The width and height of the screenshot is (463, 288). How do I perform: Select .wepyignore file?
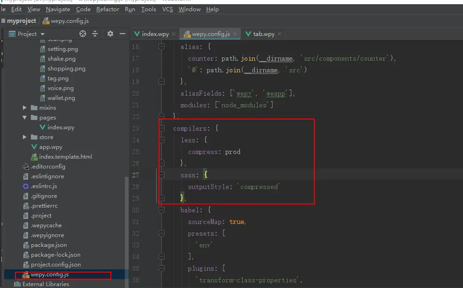[x=47, y=235]
